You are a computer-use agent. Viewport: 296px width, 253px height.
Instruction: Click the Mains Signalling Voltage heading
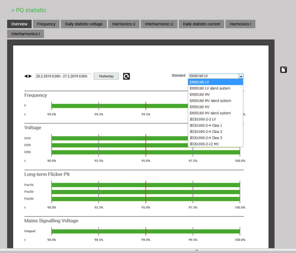(52, 221)
